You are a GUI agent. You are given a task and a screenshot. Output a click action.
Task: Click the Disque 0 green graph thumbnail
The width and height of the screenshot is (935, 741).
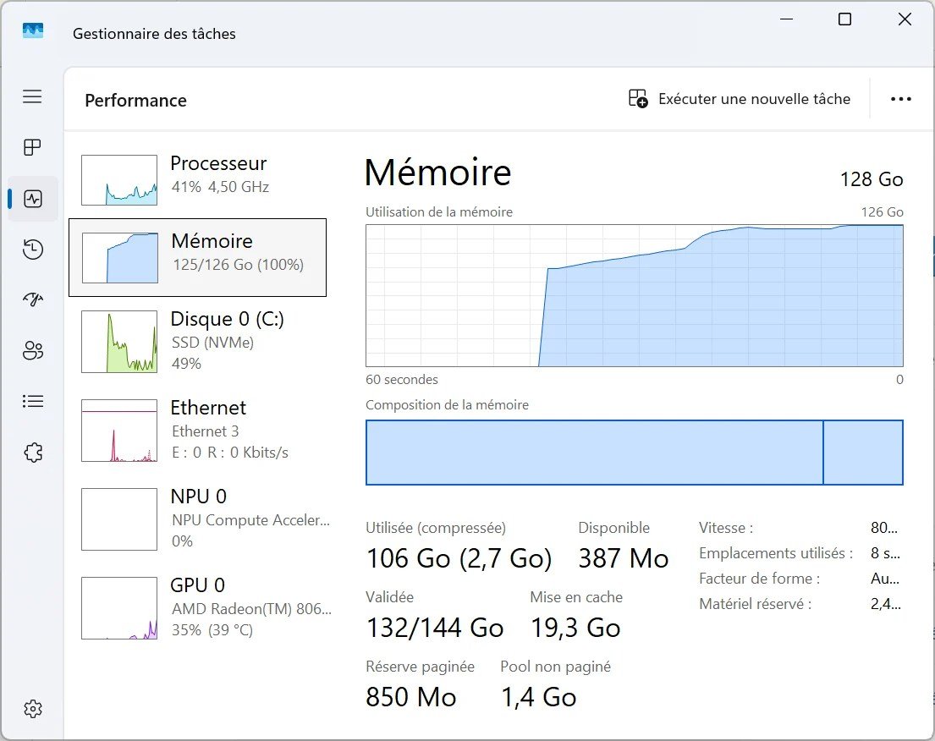(x=119, y=342)
